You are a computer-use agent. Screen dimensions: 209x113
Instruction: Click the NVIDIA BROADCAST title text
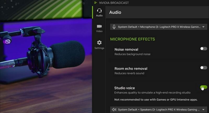(x=114, y=3)
